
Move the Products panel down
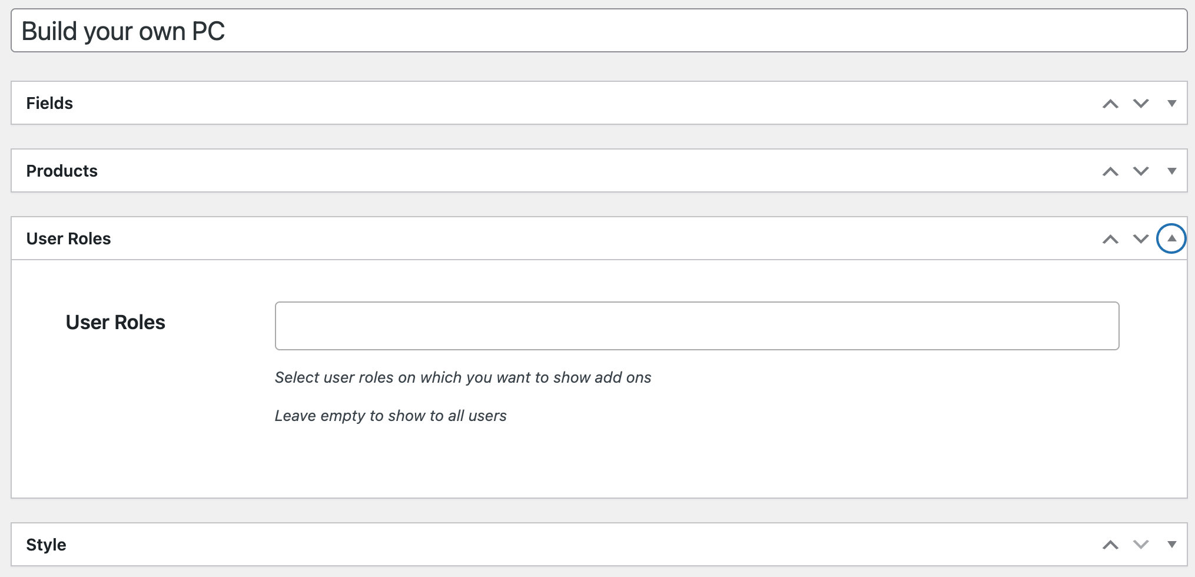click(1140, 171)
